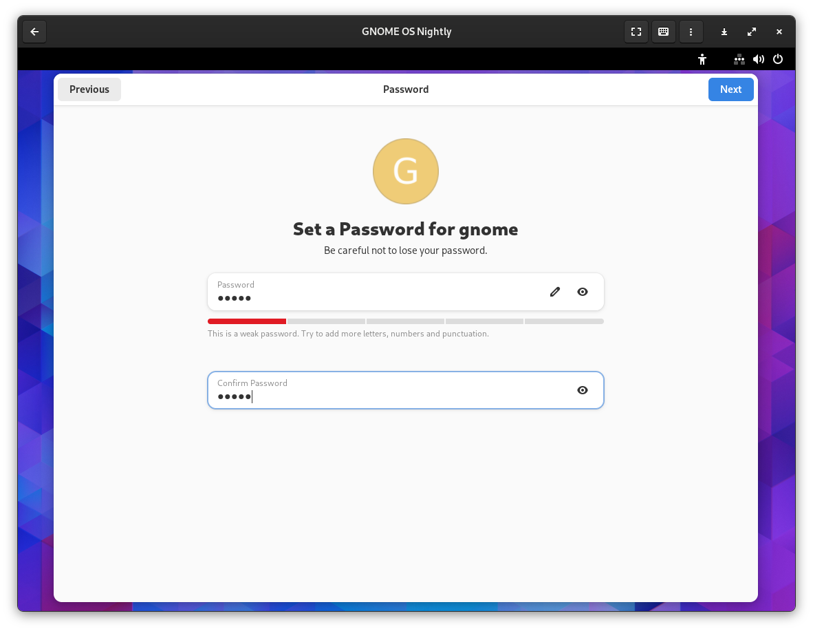This screenshot has height=631, width=813.
Task: Click the power icon in the top bar
Action: [x=778, y=59]
